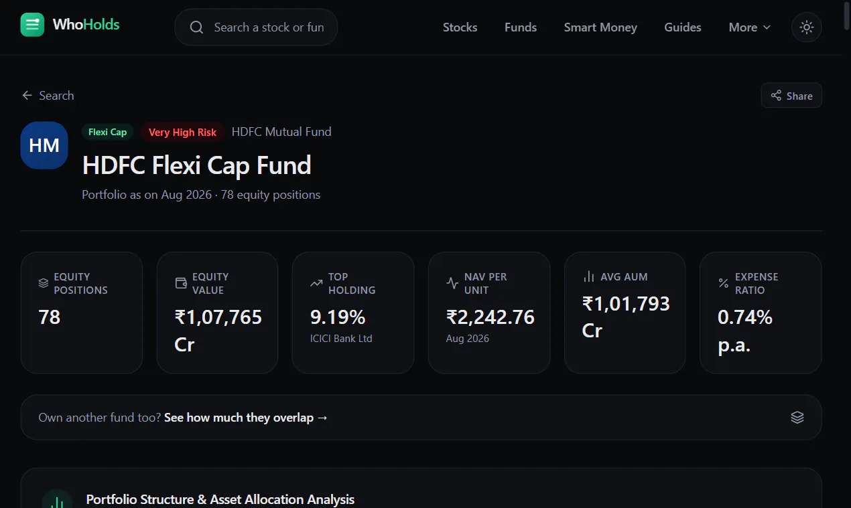851x508 pixels.
Task: Open the Guides page link
Action: pyautogui.click(x=683, y=27)
